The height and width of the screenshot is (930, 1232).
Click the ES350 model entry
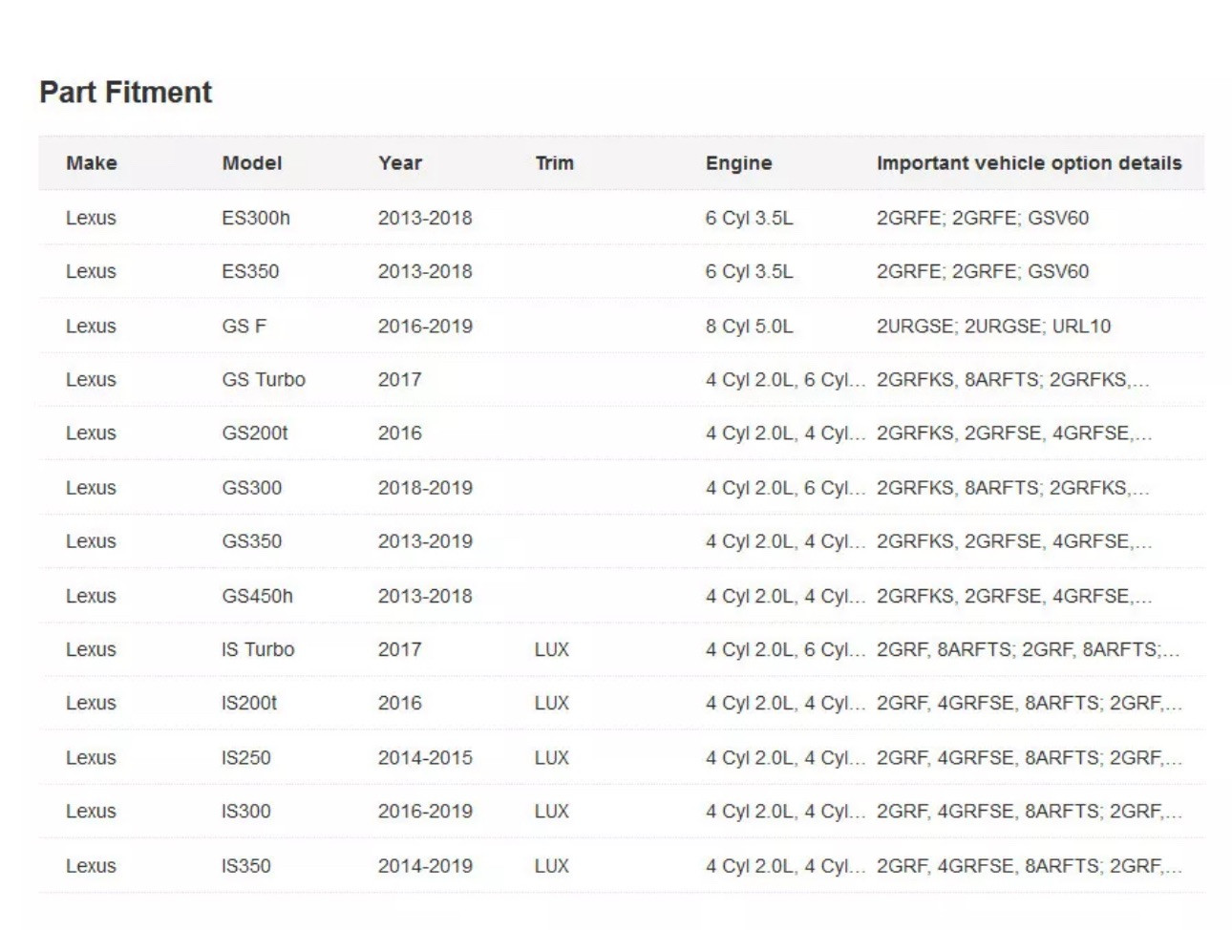pyautogui.click(x=250, y=271)
